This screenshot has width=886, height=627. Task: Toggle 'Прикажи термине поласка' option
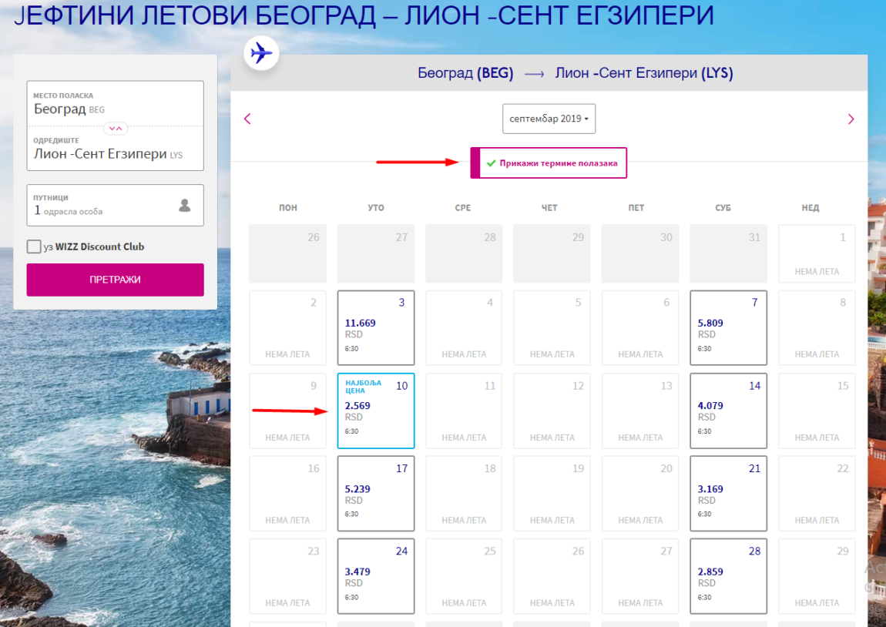pyautogui.click(x=549, y=163)
